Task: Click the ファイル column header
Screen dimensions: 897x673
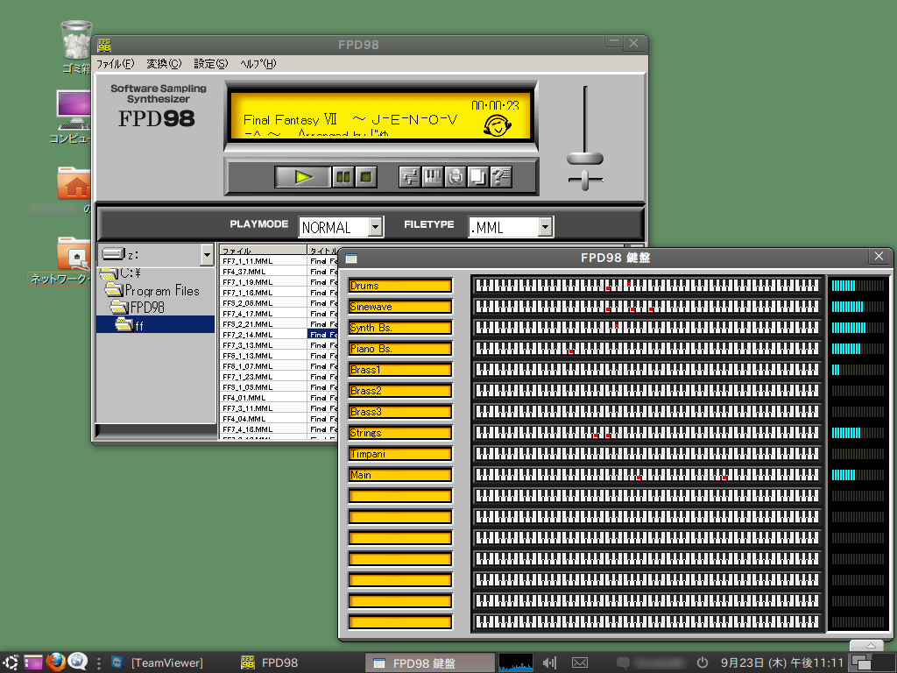Action: click(x=263, y=250)
